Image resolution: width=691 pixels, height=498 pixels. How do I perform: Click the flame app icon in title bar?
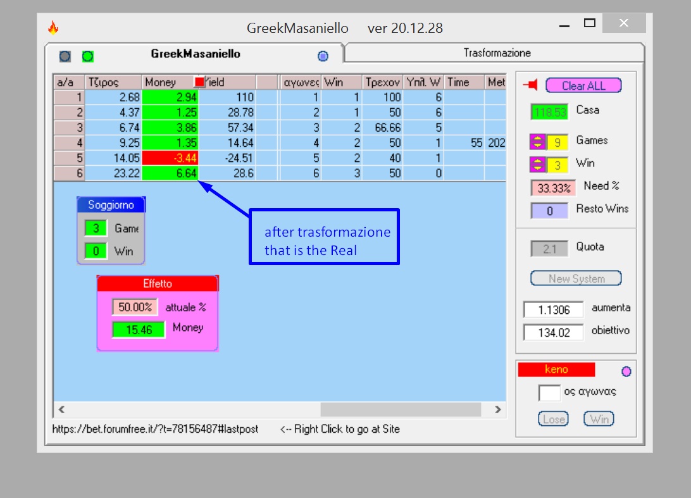(x=53, y=28)
